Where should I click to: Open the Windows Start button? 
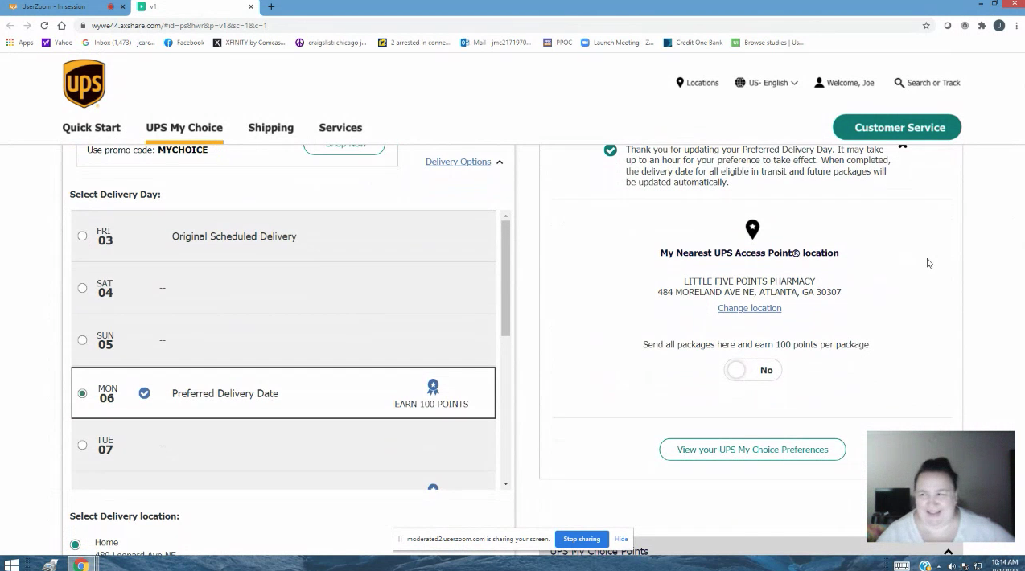[11, 565]
